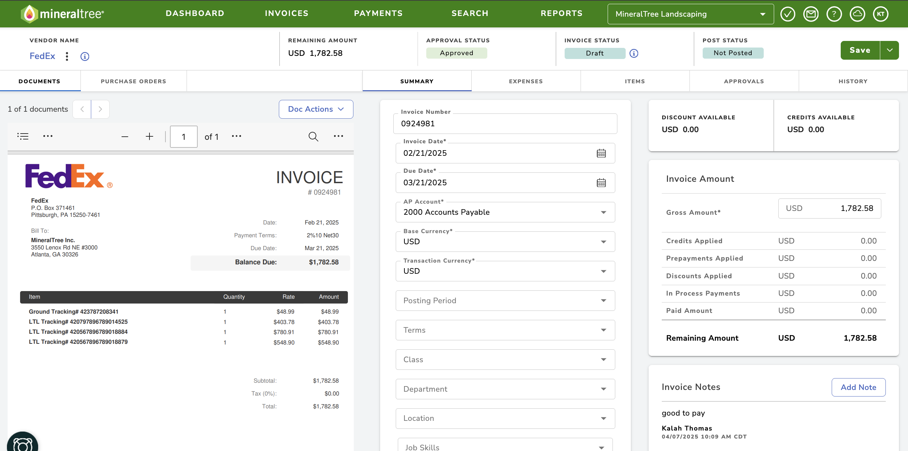Switch to the Items tab
Viewport: 908px width, 451px height.
pos(635,82)
